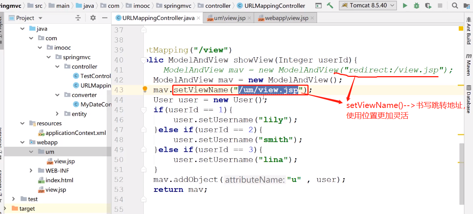Open Search Everywhere magnifier icon
Image resolution: width=473 pixels, height=214 pixels.
(455, 6)
